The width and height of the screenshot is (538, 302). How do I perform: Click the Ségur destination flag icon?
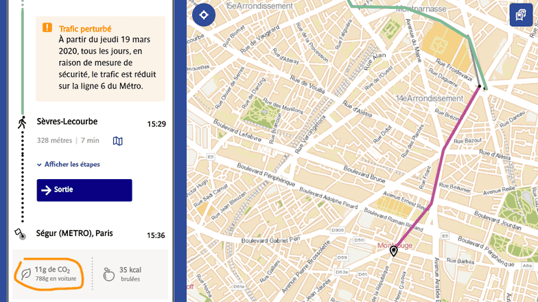coord(20,235)
